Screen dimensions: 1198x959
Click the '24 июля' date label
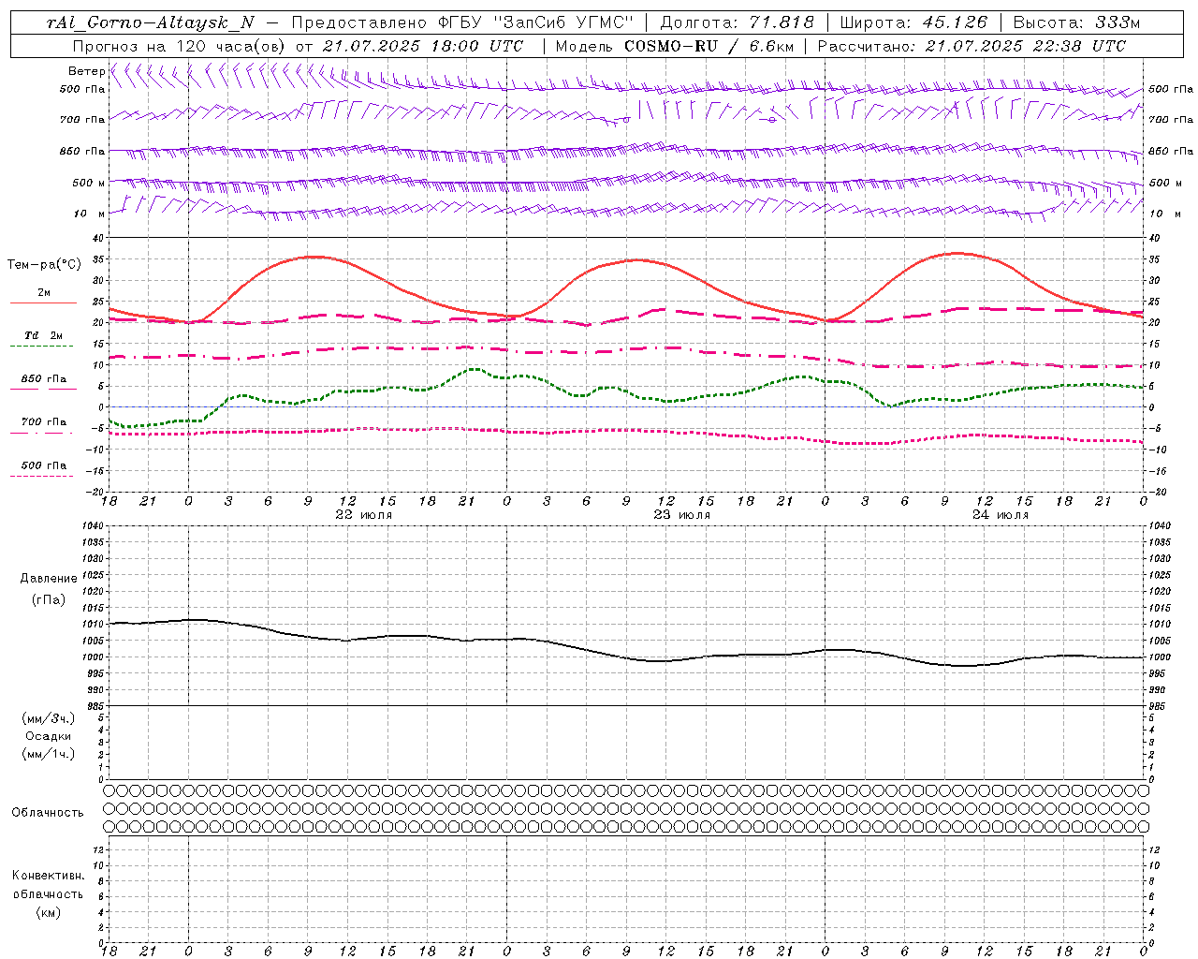point(1001,515)
